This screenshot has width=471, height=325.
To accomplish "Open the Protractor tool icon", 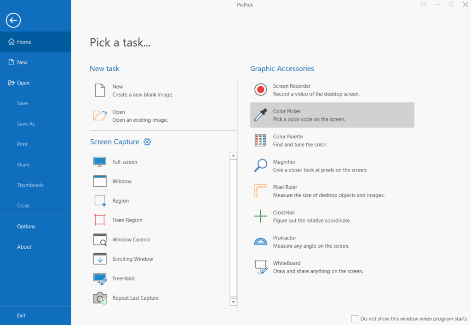I will point(261,241).
